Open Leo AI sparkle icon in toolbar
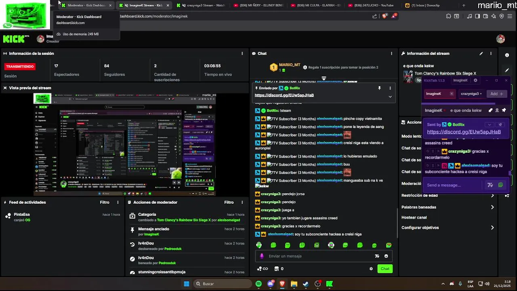517x291 pixels. pyautogui.click(x=494, y=16)
